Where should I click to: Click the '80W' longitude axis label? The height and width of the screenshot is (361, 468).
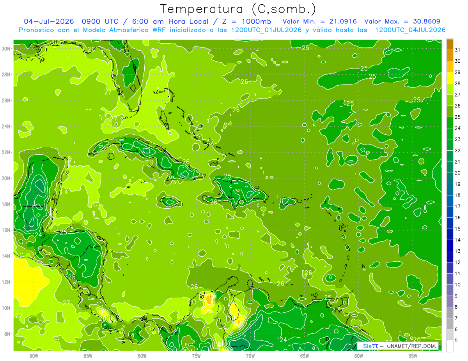click(142, 356)
